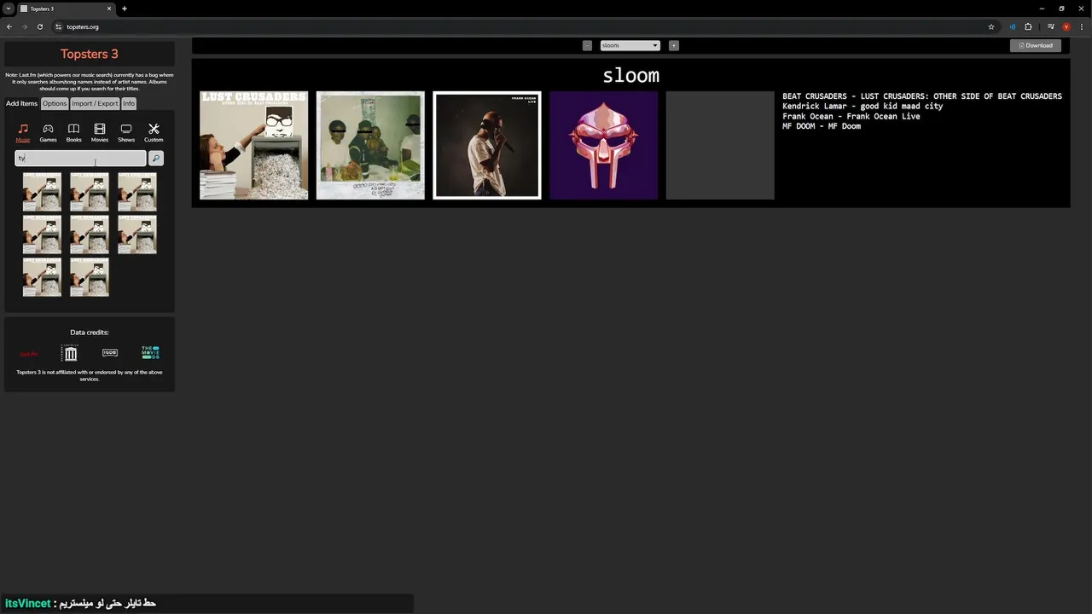This screenshot has height=614, width=1092.
Task: Click the empty gray chart slot
Action: coord(720,145)
